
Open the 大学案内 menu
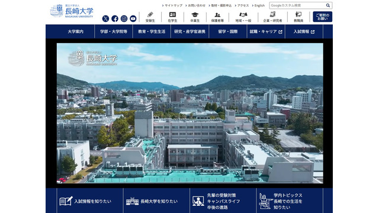(x=75, y=31)
